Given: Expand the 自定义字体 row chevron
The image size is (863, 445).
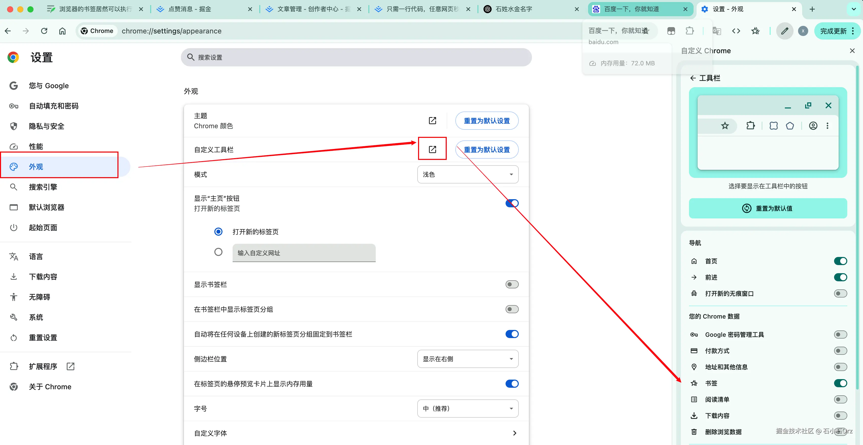Looking at the screenshot, I should (x=515, y=433).
